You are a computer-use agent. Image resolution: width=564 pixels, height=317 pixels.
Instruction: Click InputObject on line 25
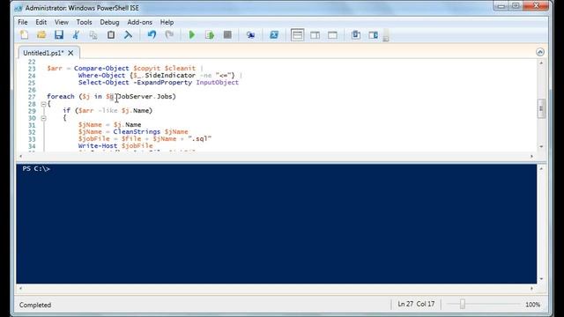[x=218, y=82]
